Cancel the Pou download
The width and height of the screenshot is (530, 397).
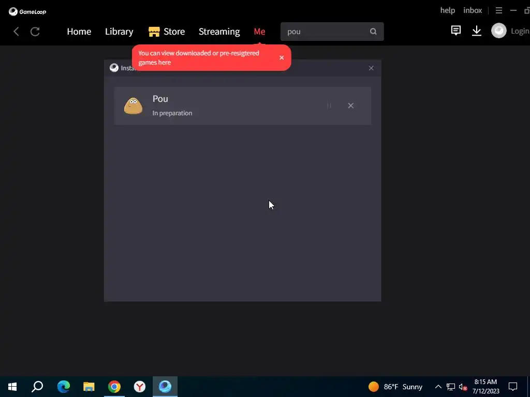[350, 105]
